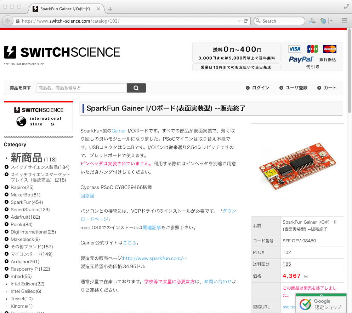Click the MasterCard payment logo
Screen dimensions: 352x313
coord(330,49)
